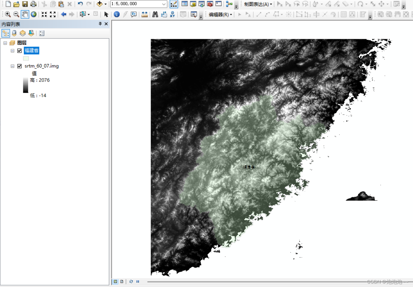List layers by drawing order
Viewport: 413px width, 287px height.
[6, 33]
